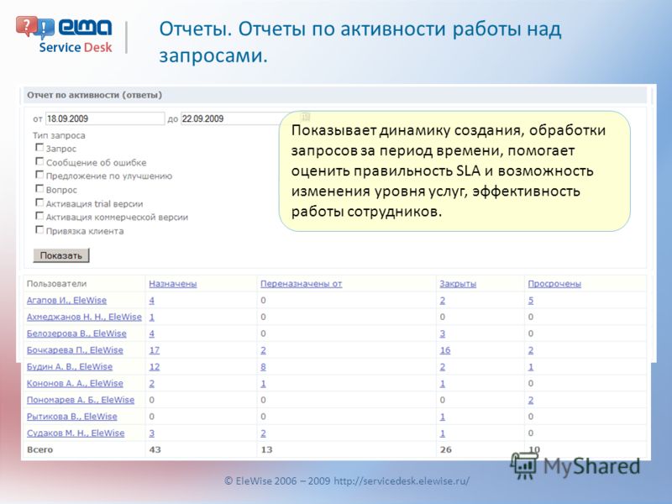This screenshot has height=504, width=672.
Task: Open Судаков's Назначены count of 3
Action: (152, 433)
